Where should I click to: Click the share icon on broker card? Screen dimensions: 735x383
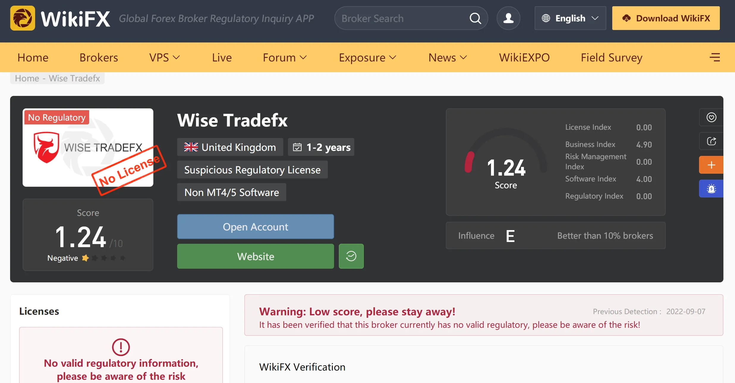pos(711,141)
